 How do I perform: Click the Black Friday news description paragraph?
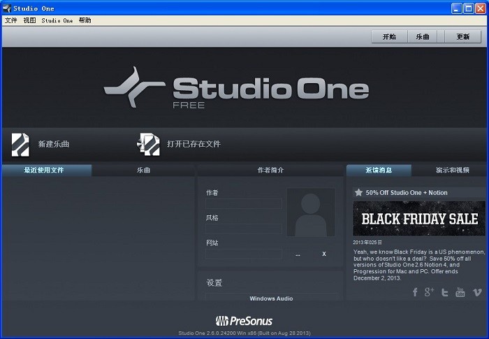tap(419, 265)
